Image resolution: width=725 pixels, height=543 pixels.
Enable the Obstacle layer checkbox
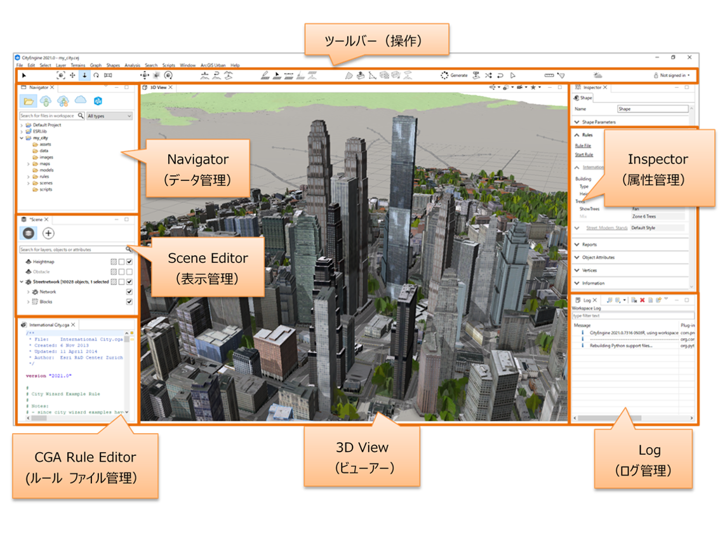click(x=130, y=271)
